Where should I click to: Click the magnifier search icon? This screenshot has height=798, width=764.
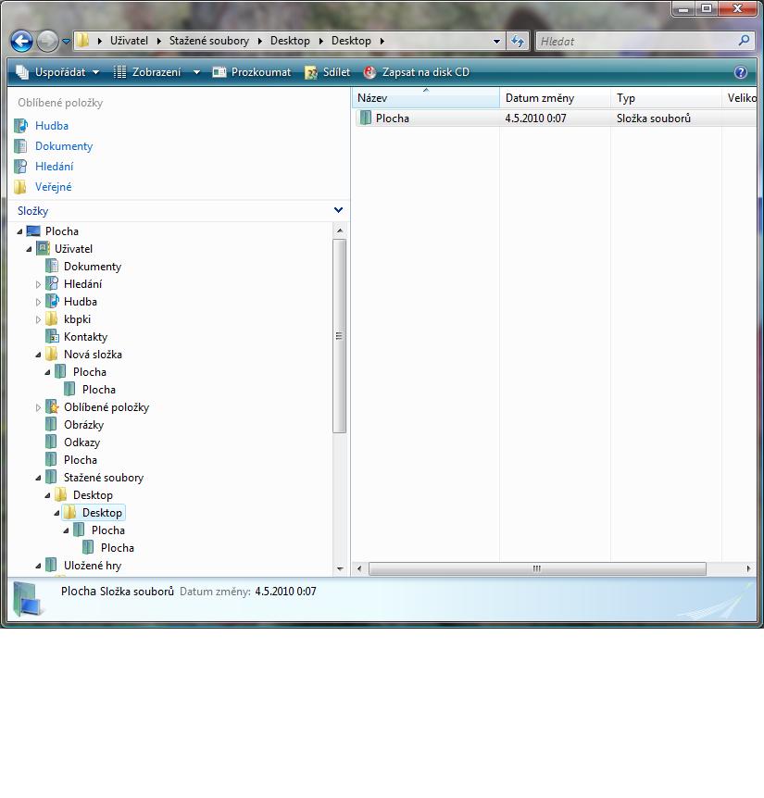coord(745,40)
